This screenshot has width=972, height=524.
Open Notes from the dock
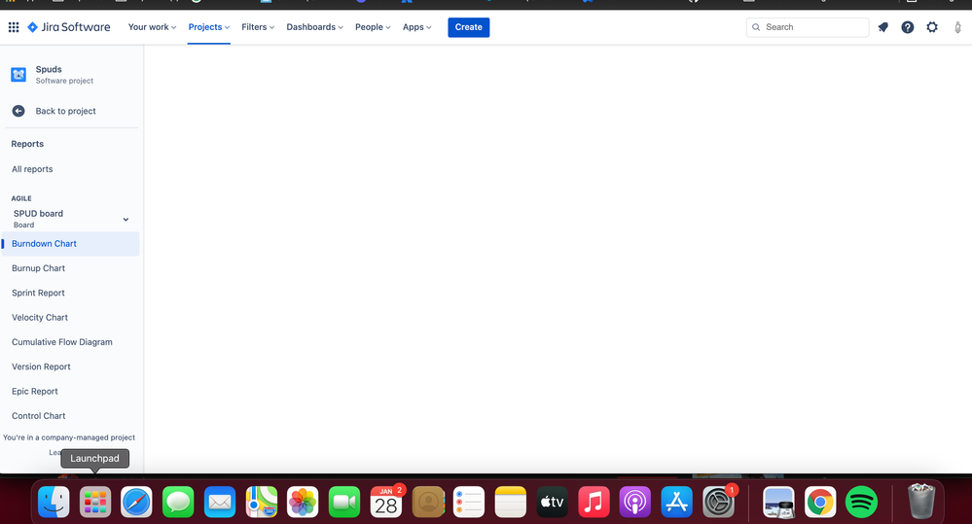(511, 502)
